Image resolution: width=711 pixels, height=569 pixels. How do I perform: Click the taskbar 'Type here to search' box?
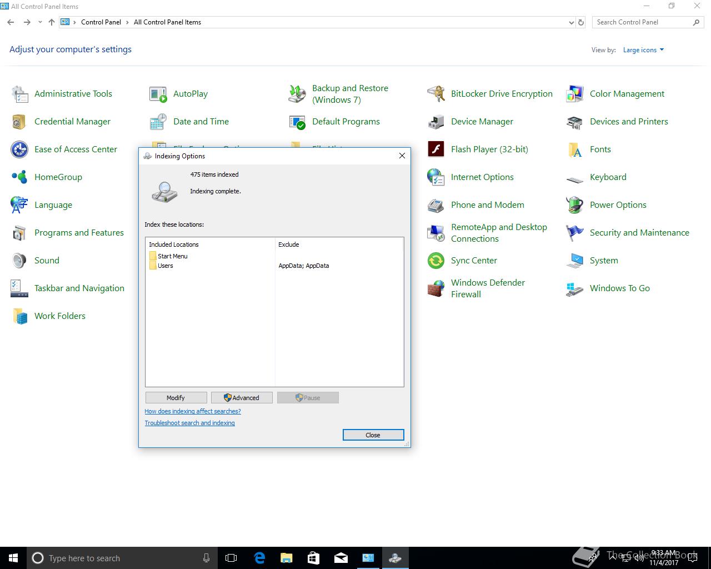(x=122, y=558)
